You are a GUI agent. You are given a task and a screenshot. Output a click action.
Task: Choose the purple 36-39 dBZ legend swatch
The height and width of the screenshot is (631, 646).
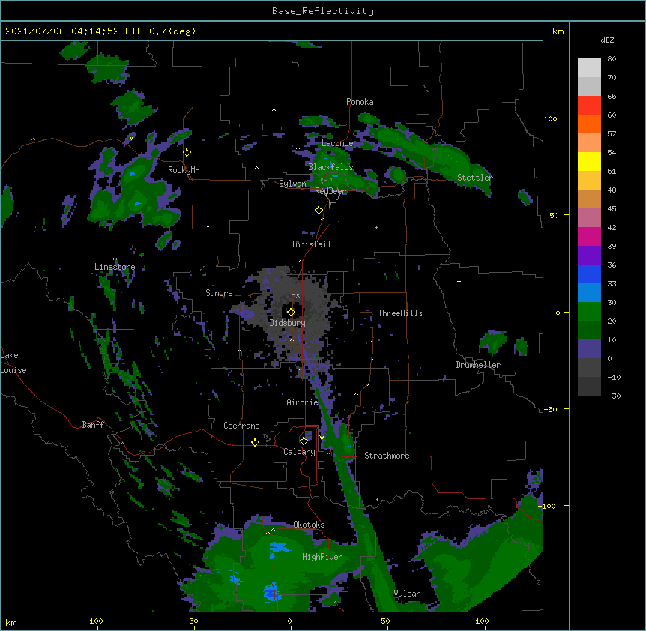coord(589,256)
